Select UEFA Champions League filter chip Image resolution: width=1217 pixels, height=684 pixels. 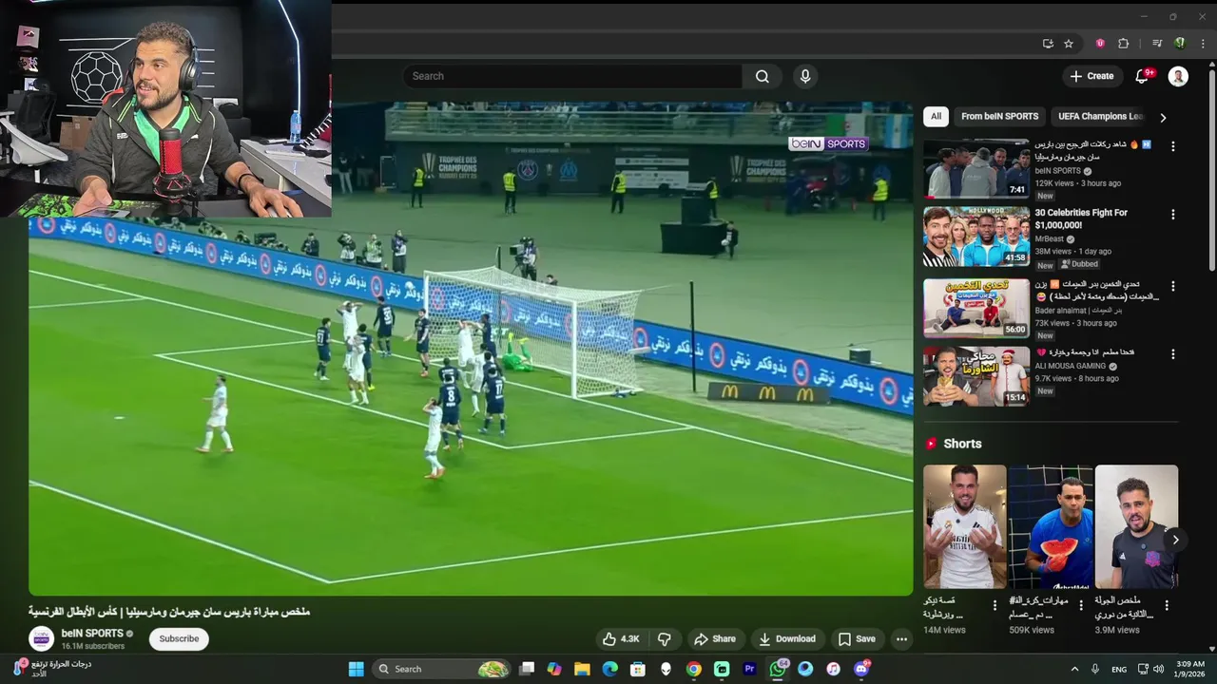click(1100, 116)
